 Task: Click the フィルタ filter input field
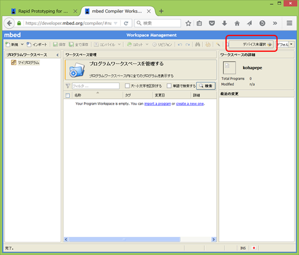(95, 86)
